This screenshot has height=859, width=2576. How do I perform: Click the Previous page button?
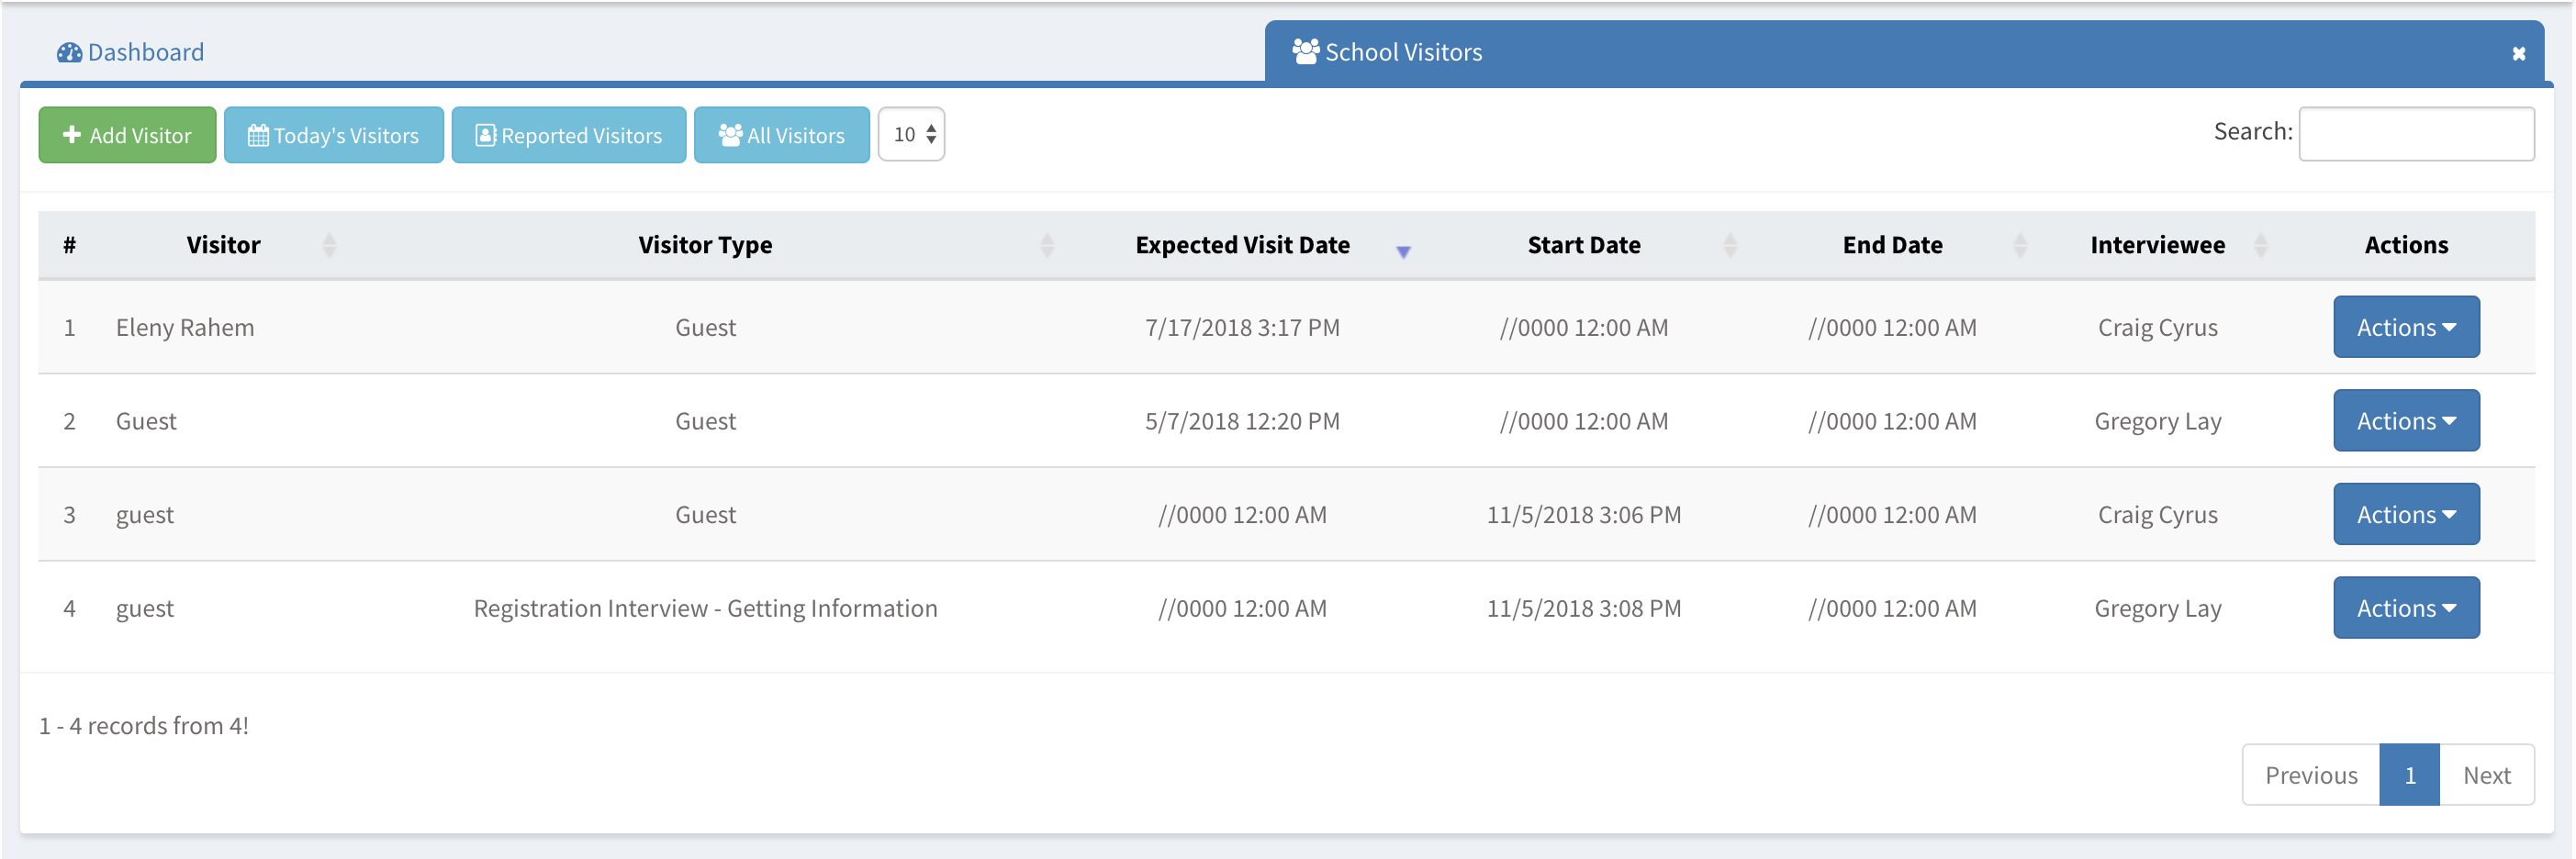tap(2310, 775)
